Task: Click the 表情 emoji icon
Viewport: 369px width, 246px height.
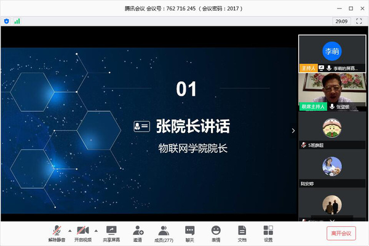Action: pos(216,231)
